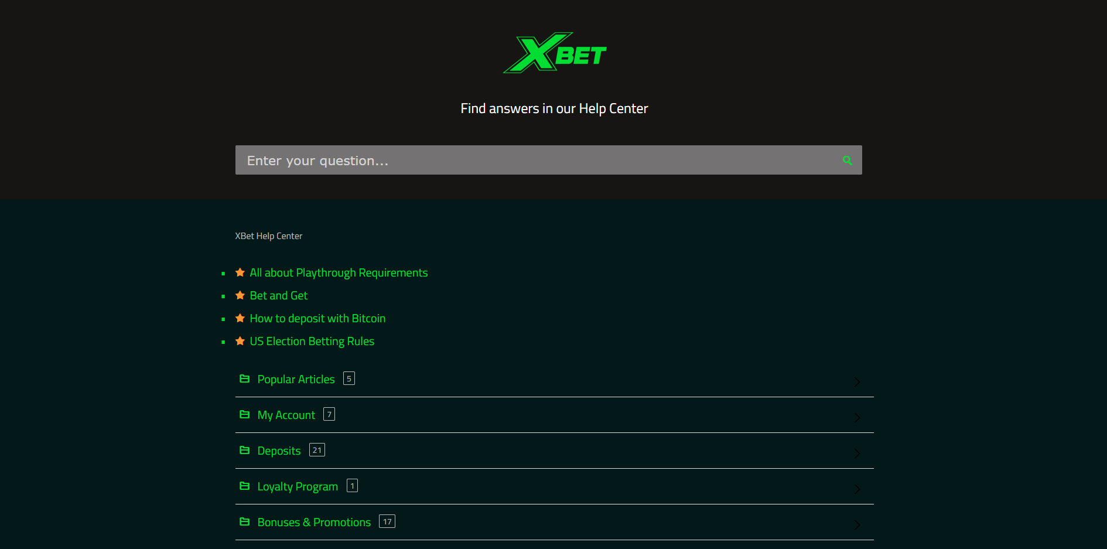Expand Loyalty Program using its chevron

857,489
